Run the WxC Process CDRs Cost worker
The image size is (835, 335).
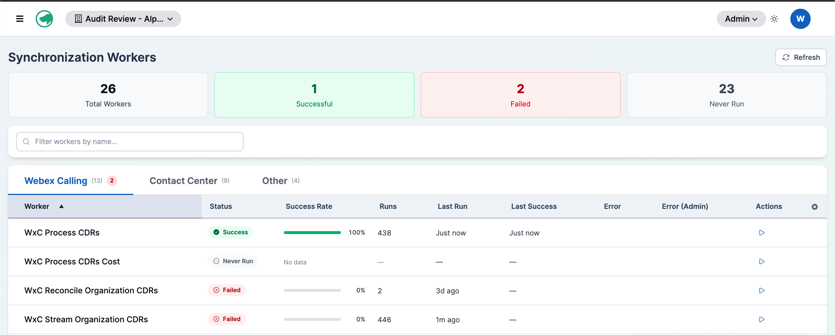point(762,261)
